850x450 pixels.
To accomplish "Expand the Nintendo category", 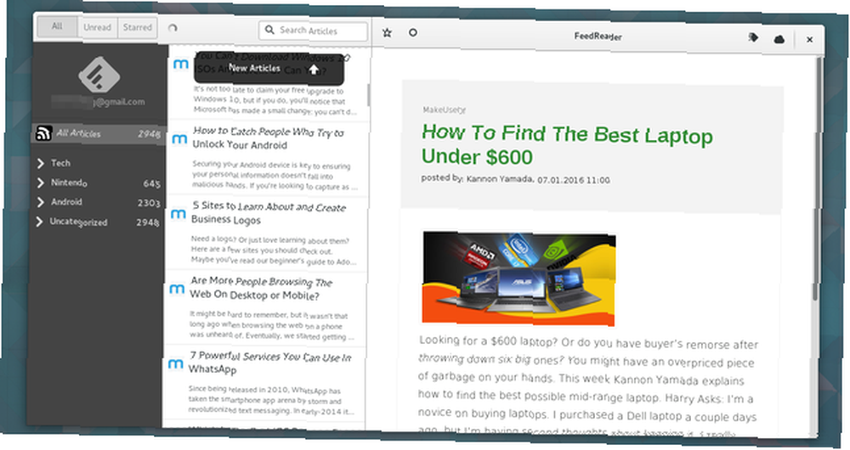I will tap(40, 183).
